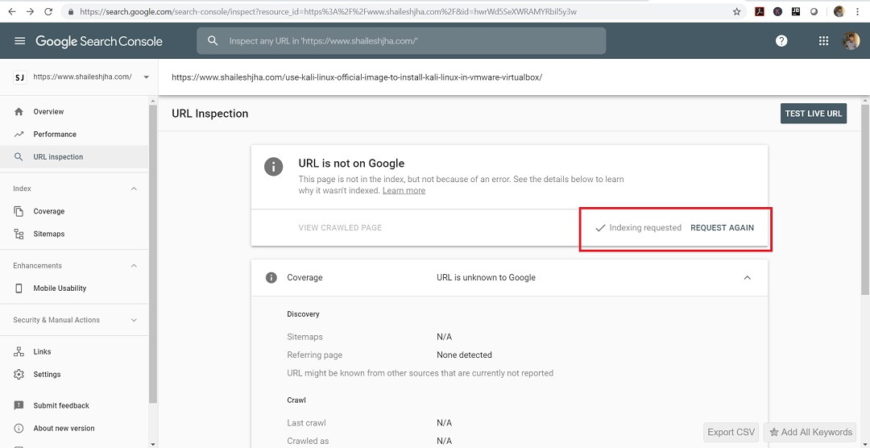This screenshot has height=448, width=870.
Task: Open the Help question mark icon
Action: [781, 40]
